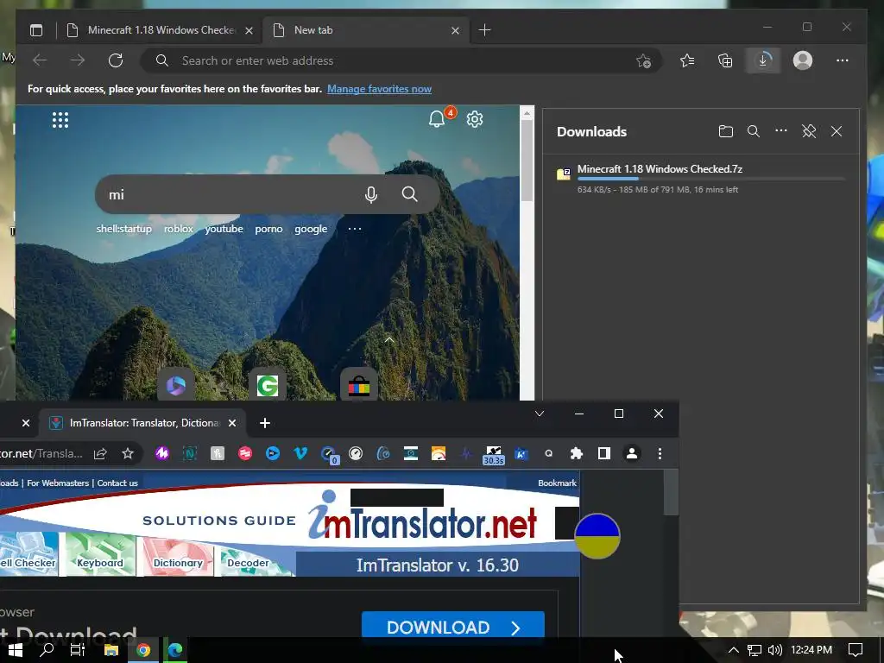Close the New tab in Edge
The height and width of the screenshot is (663, 884).
tap(455, 30)
